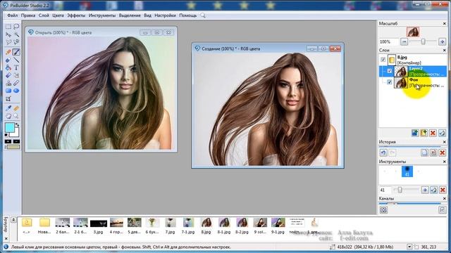
Task: Swap foreground and background colors
Action: (17, 125)
